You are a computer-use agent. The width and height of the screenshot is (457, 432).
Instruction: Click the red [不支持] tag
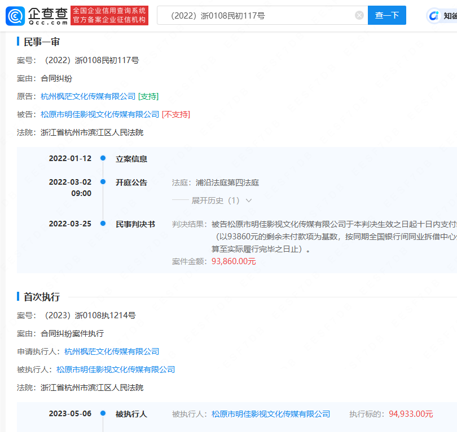(x=176, y=114)
